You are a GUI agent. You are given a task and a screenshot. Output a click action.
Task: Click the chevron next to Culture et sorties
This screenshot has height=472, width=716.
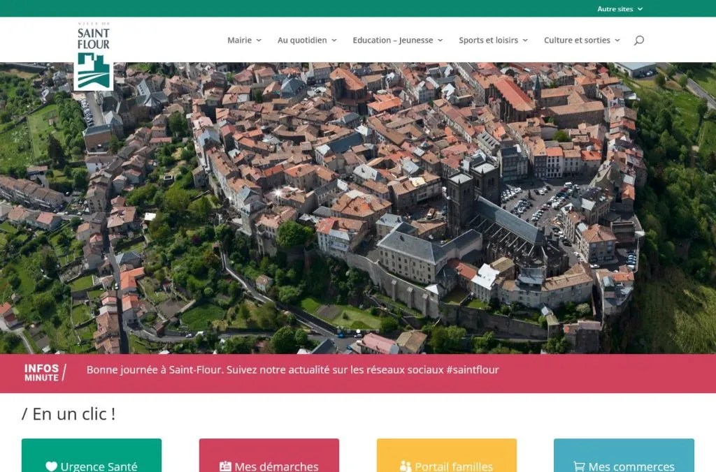tap(617, 40)
